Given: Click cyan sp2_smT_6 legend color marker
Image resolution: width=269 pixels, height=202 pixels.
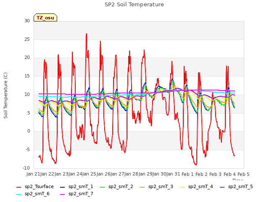Looking at the screenshot, I should click(x=18, y=194).
